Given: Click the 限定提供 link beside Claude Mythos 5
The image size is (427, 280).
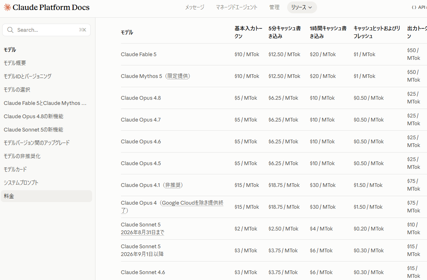Looking at the screenshot, I should click(x=178, y=76).
